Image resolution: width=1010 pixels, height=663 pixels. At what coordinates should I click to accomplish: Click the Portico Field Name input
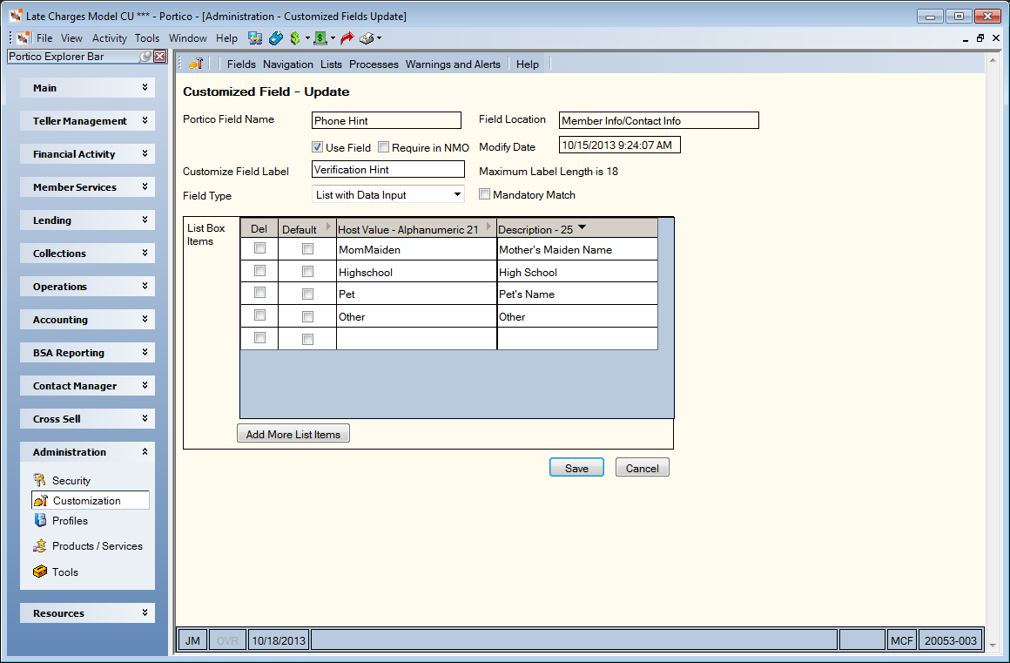click(x=387, y=120)
